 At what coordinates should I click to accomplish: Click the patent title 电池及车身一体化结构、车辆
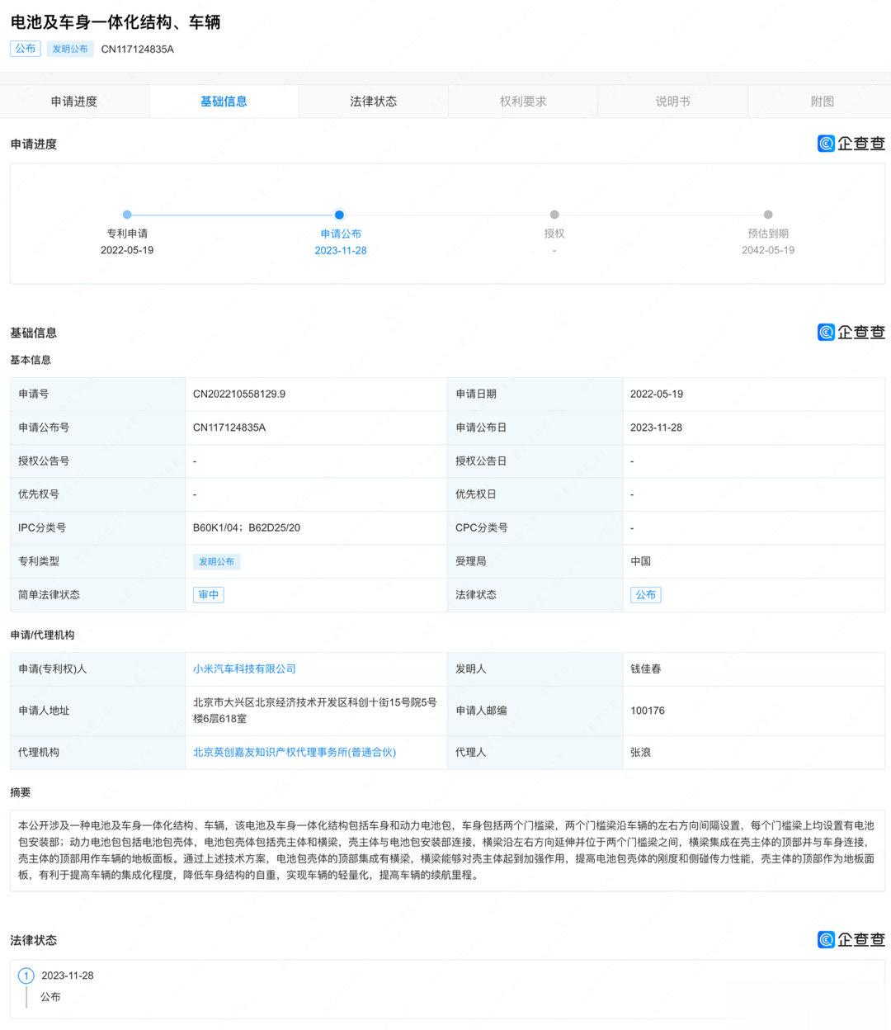pyautogui.click(x=115, y=22)
